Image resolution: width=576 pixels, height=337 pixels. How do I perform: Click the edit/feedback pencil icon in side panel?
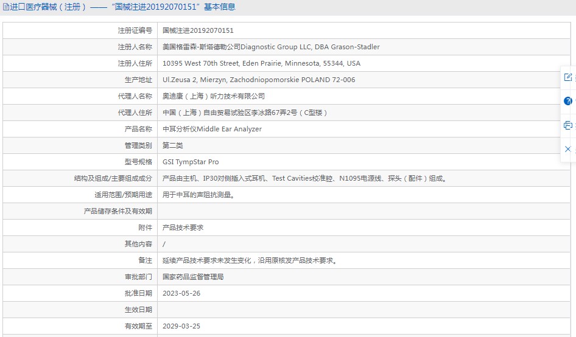[568, 77]
